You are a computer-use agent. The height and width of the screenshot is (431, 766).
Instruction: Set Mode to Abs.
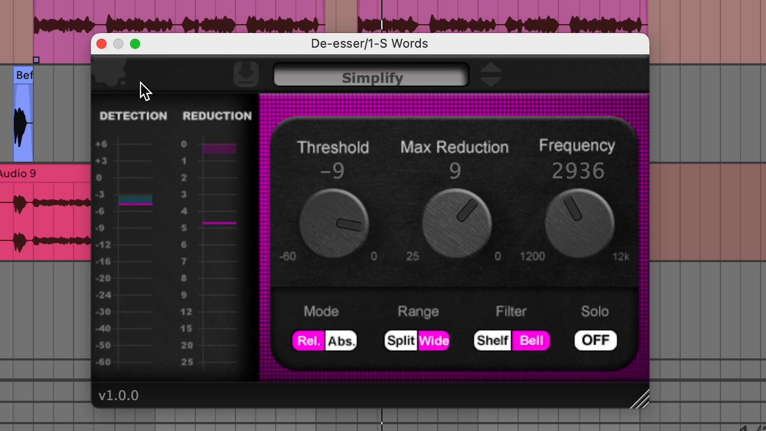341,341
